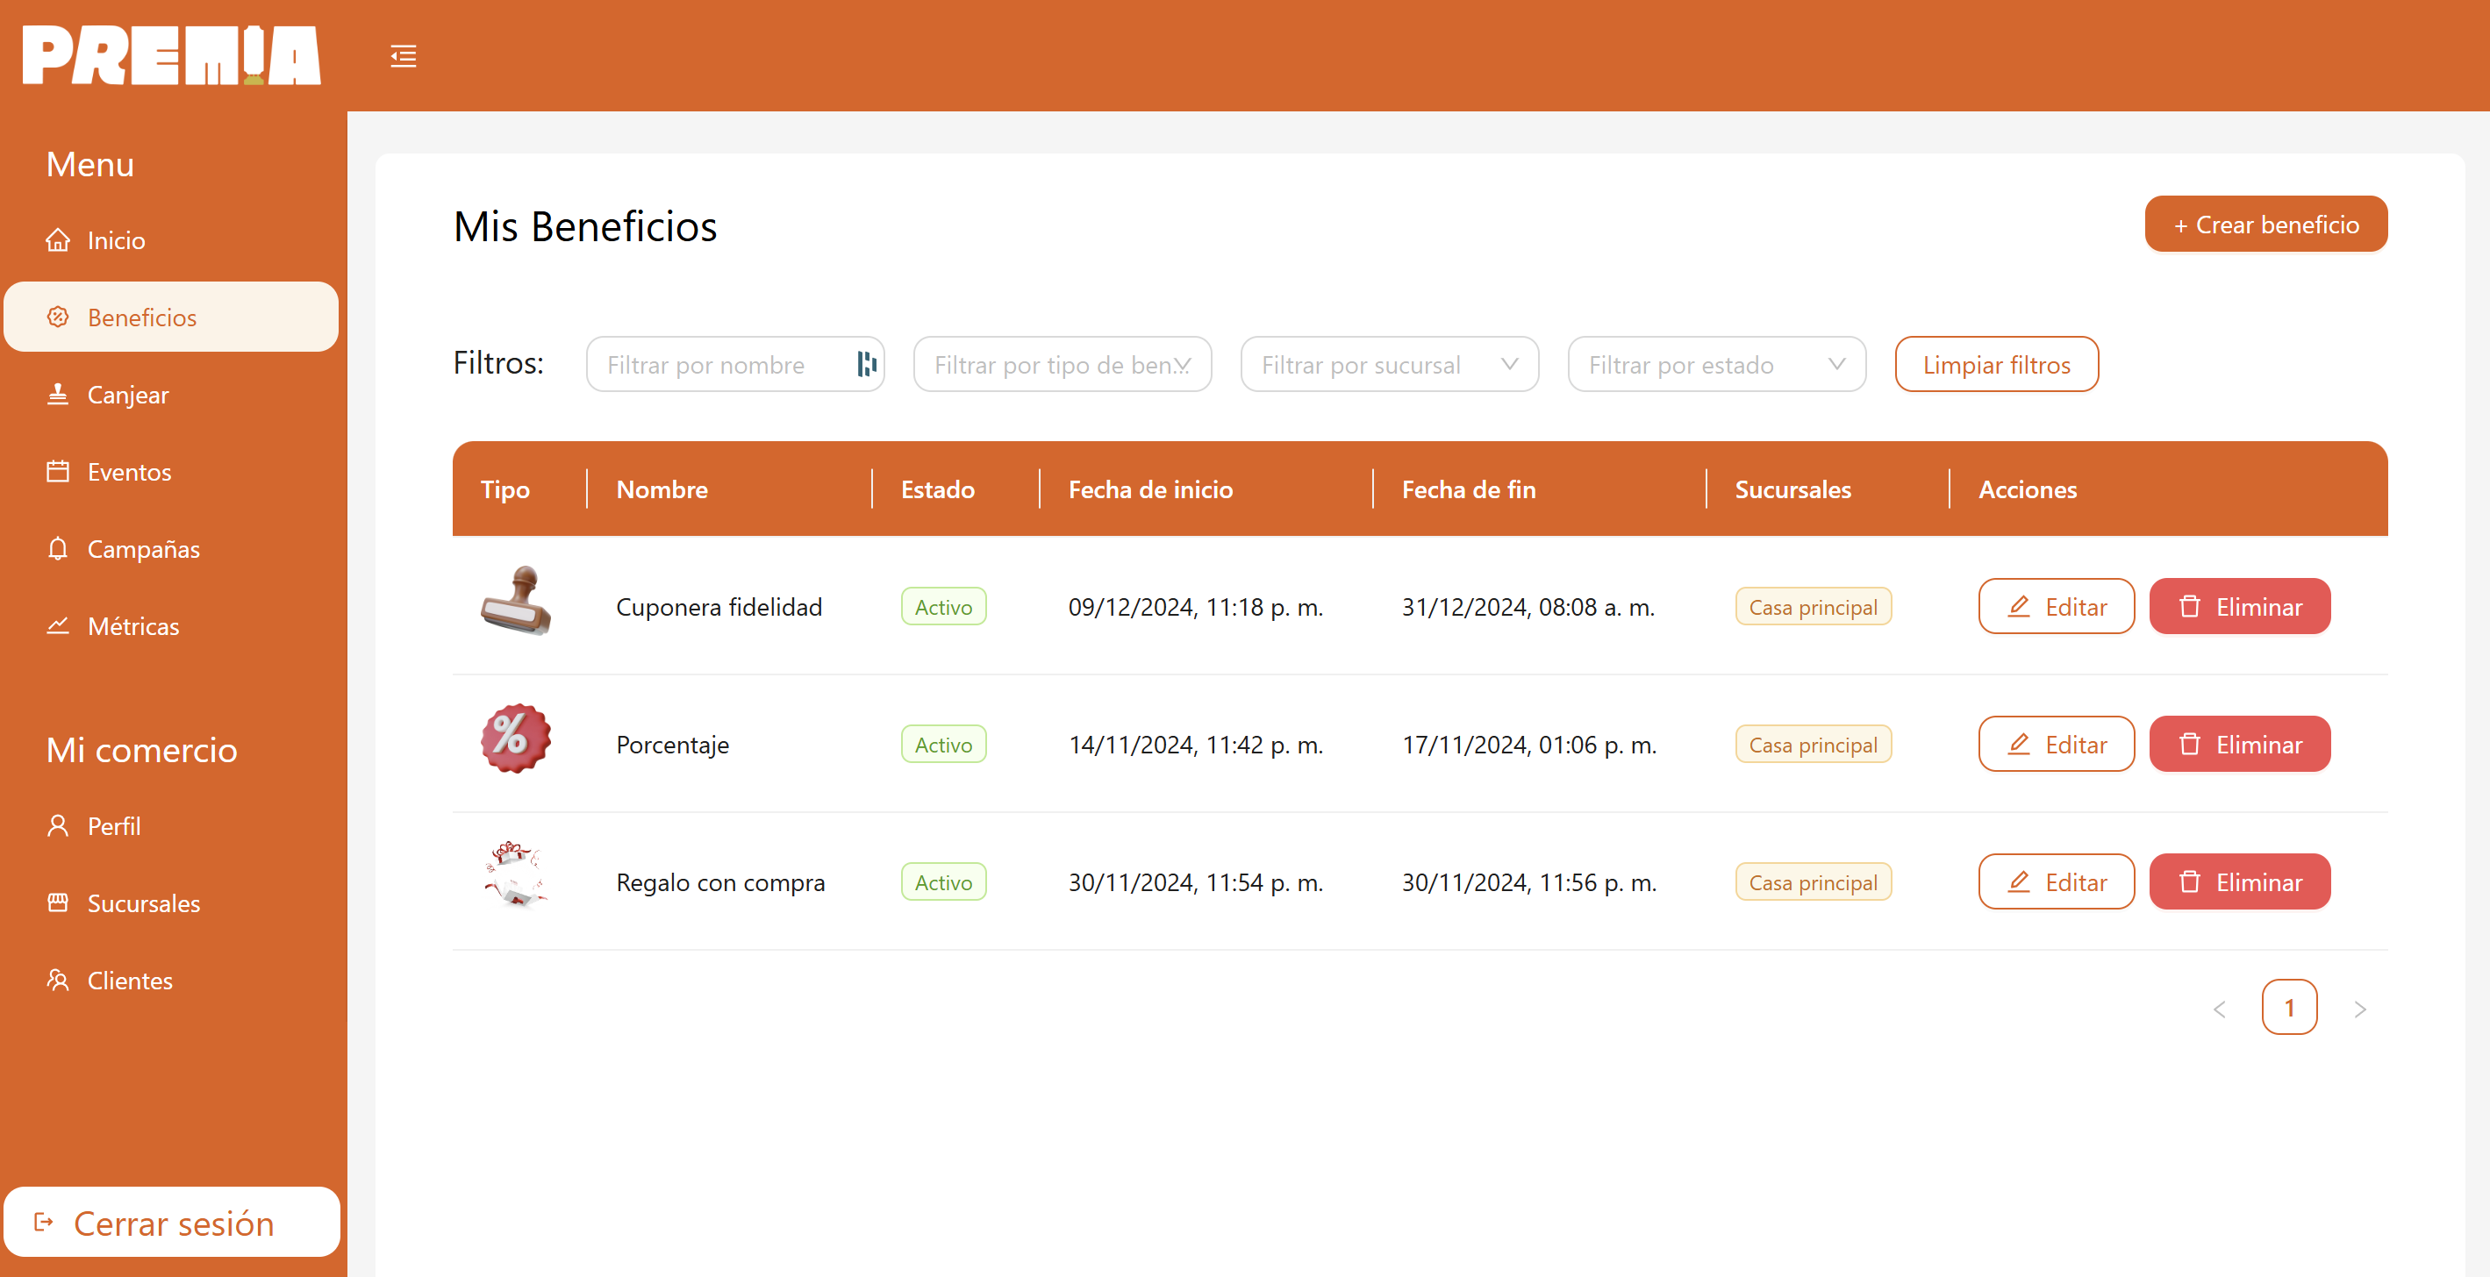Click the stamp icon for Cuponera fidelidad
Screen dimensions: 2490x1277
[x=516, y=603]
